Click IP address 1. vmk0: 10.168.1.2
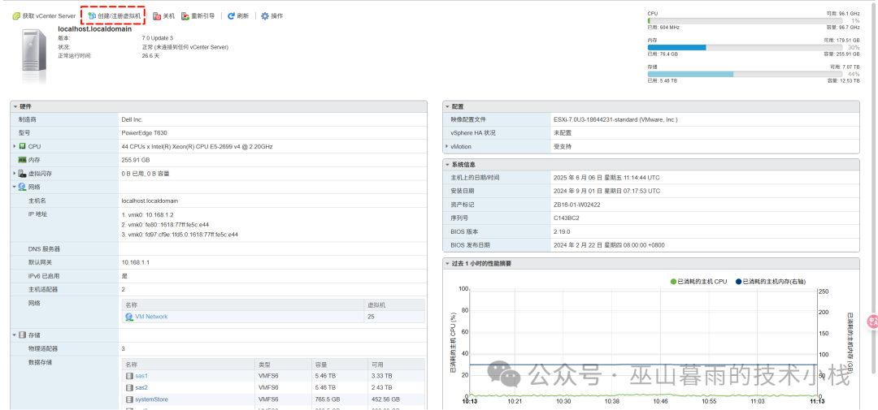 pos(147,215)
